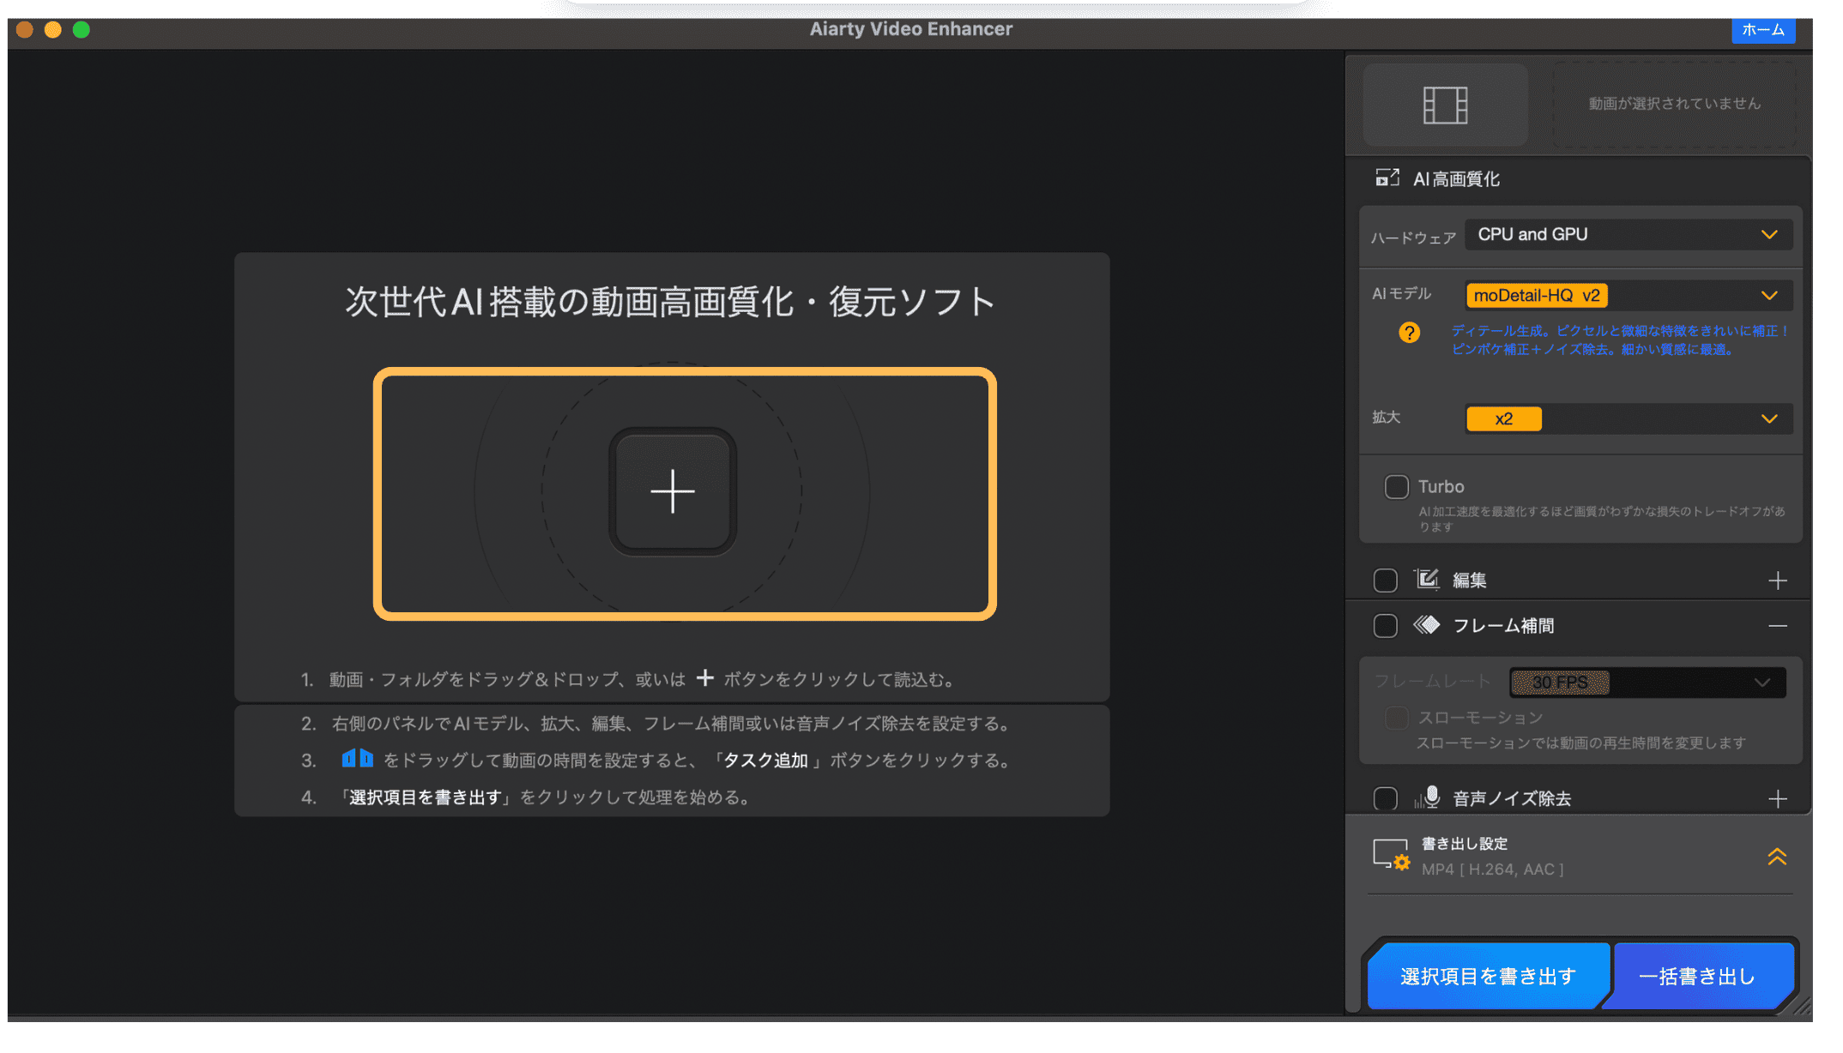Collapse the フレーム補間 section with minus
This screenshot has height=1053, width=1843.
pyautogui.click(x=1777, y=626)
